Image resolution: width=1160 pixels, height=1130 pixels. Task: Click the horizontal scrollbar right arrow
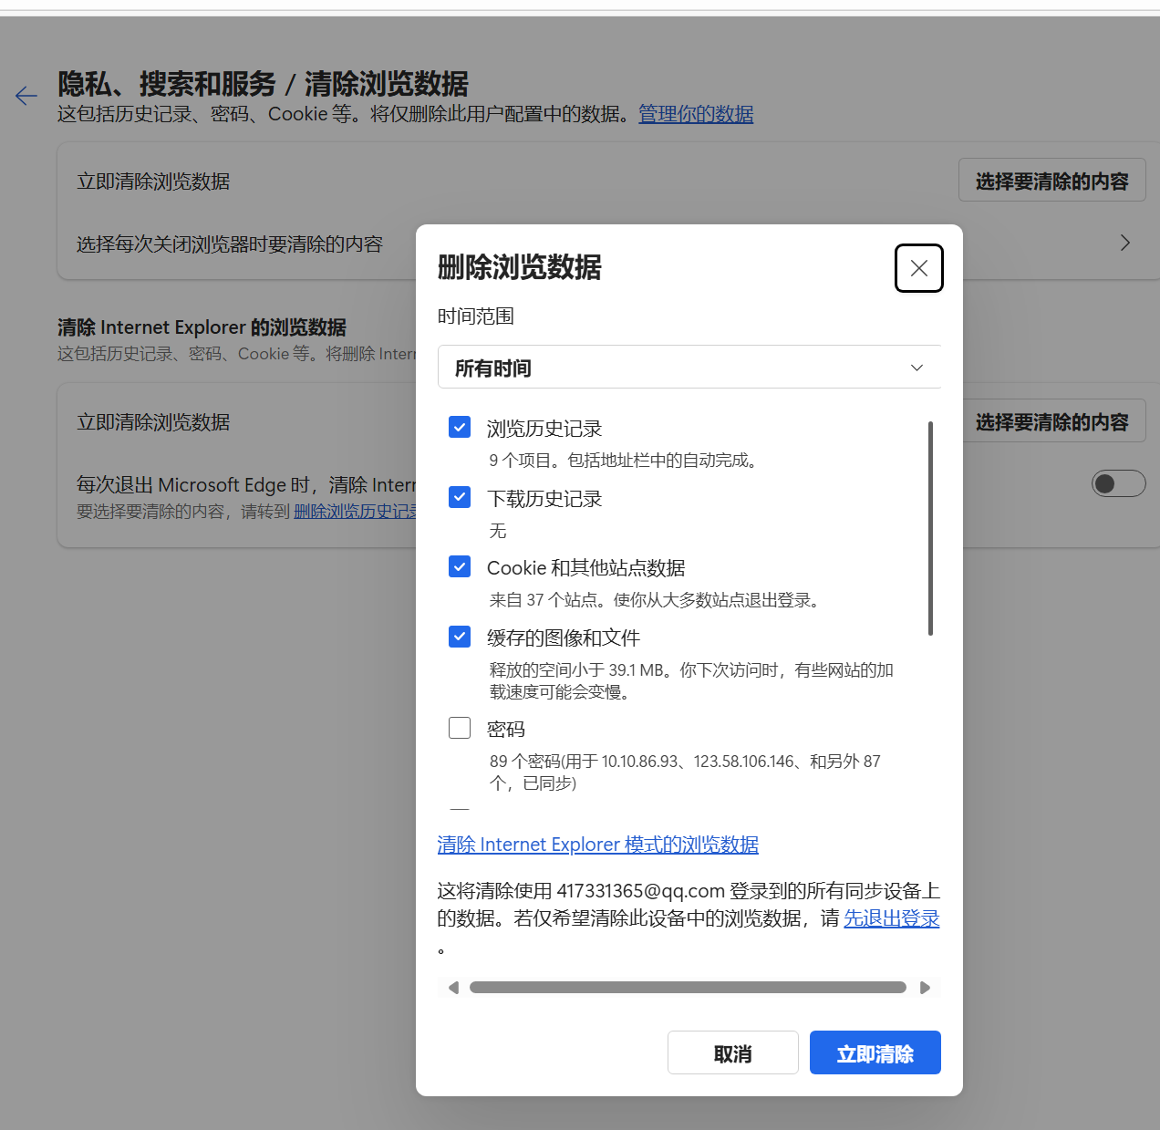[925, 988]
